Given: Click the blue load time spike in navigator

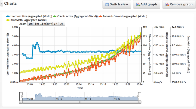Looking at the screenshot, I should (39, 95).
